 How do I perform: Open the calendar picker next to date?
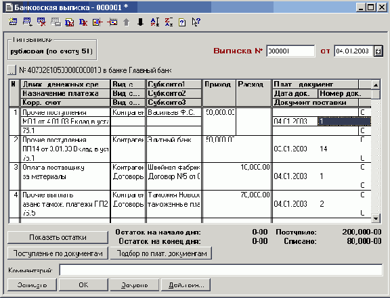(378, 51)
